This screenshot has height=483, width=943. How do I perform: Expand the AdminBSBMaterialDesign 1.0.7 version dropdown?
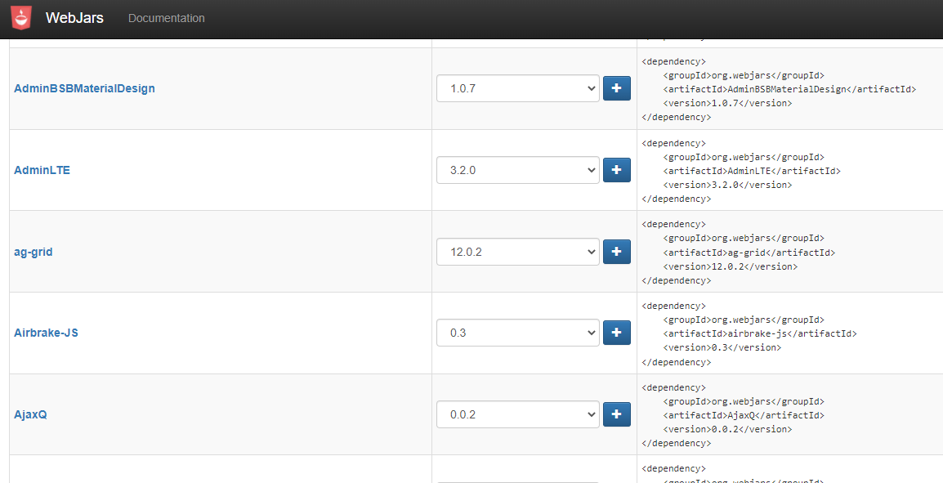click(x=518, y=88)
